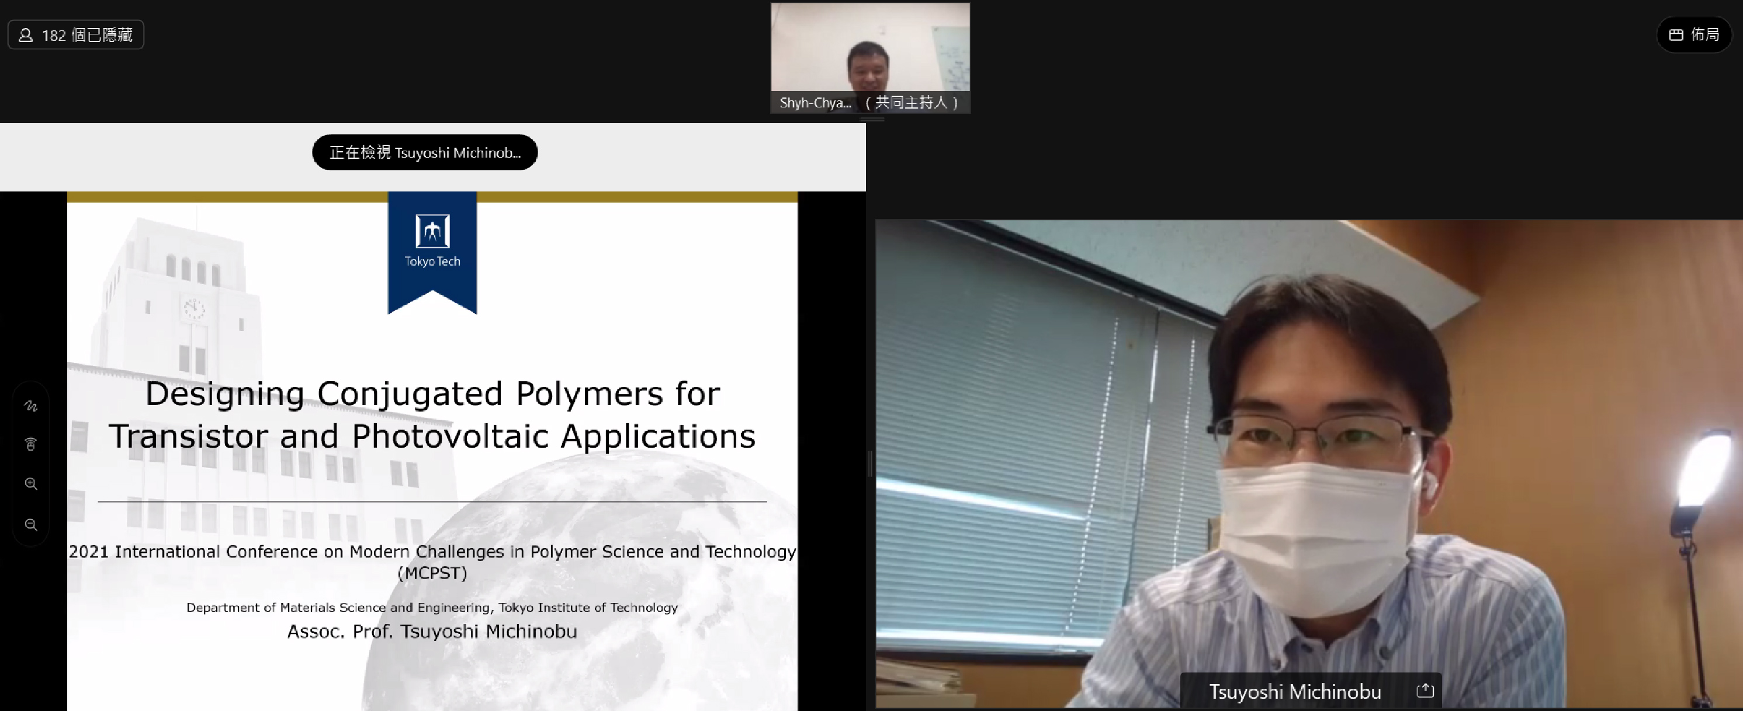Viewport: 1743px width, 711px height.
Task: Click the Tsuyoshi Michinobu name label
Action: point(1294,691)
